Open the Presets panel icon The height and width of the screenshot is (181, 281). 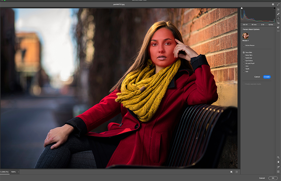tap(278, 27)
